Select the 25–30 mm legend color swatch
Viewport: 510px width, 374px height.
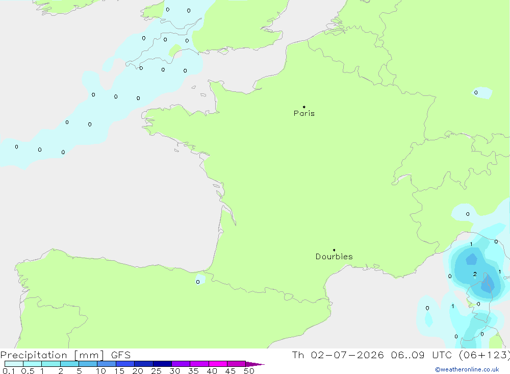[x=162, y=364]
